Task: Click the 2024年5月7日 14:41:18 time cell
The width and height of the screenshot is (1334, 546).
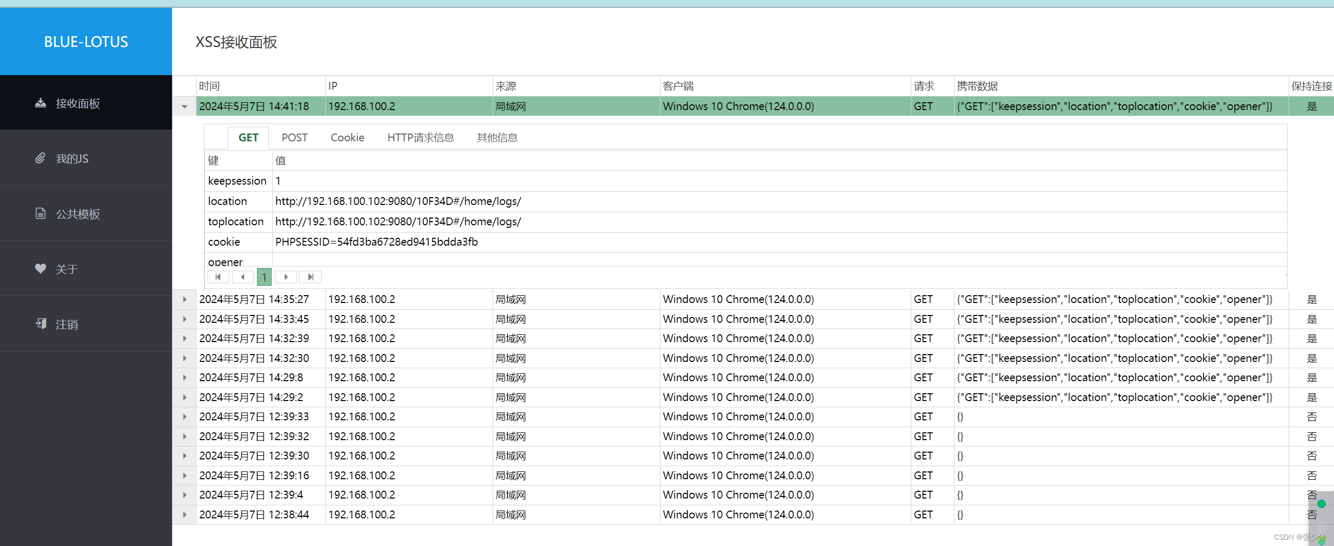Action: [261, 106]
